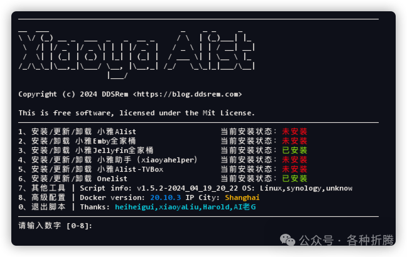Click the cyan Thanks contributor names
The image size is (407, 257).
point(185,207)
